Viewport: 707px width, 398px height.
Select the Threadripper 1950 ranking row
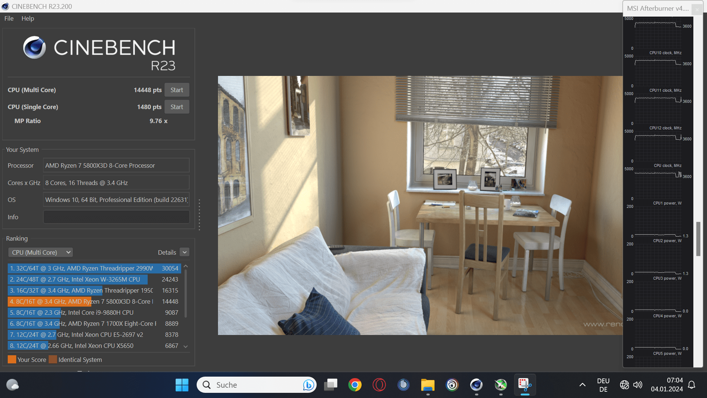[x=94, y=290]
